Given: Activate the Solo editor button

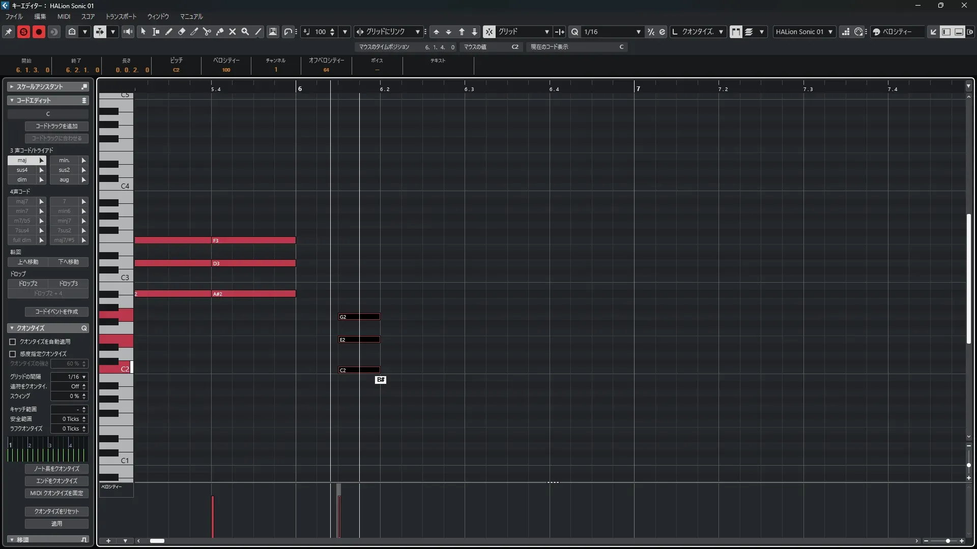Looking at the screenshot, I should [23, 32].
